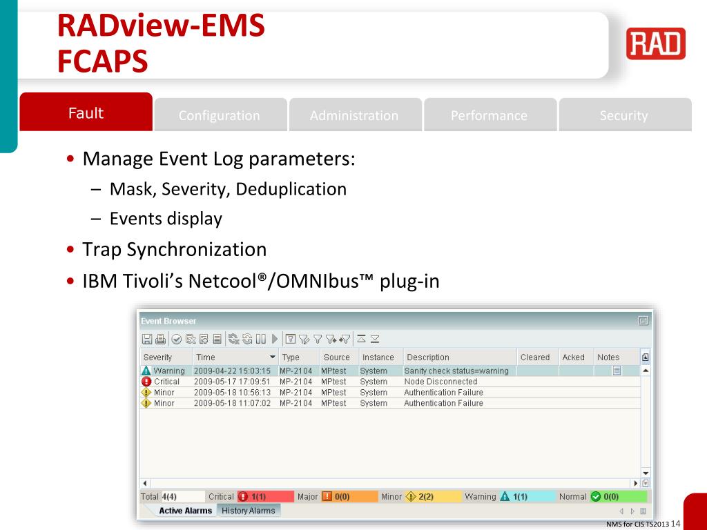Screen dimensions: 707x530
Task: Click the Warning triangle icon in first row
Action: point(146,371)
